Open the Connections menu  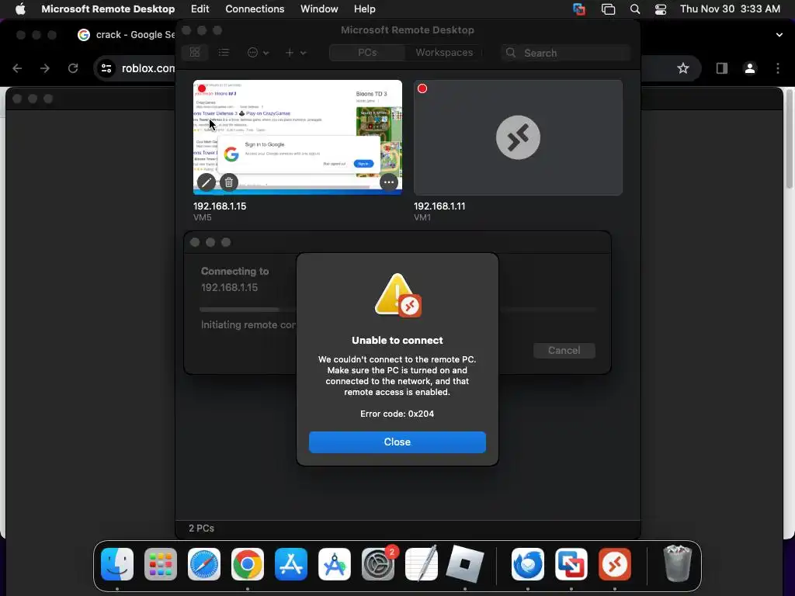tap(255, 9)
